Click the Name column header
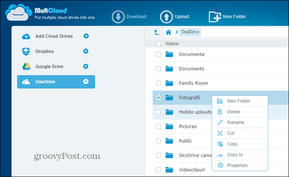The height and width of the screenshot is (177, 289). (172, 44)
